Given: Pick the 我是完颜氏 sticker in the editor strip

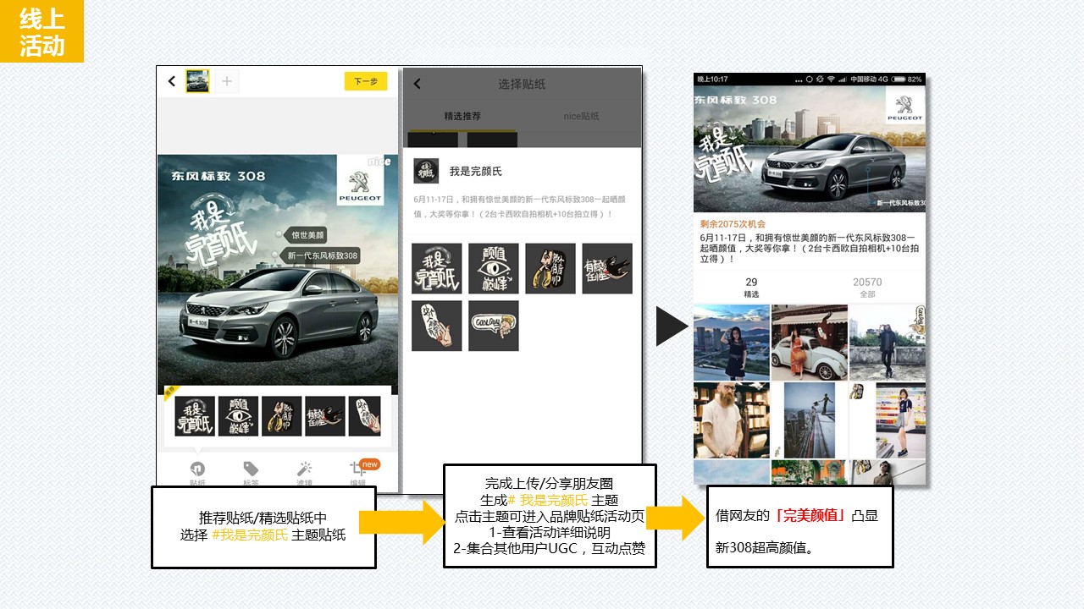Looking at the screenshot, I should pyautogui.click(x=195, y=416).
